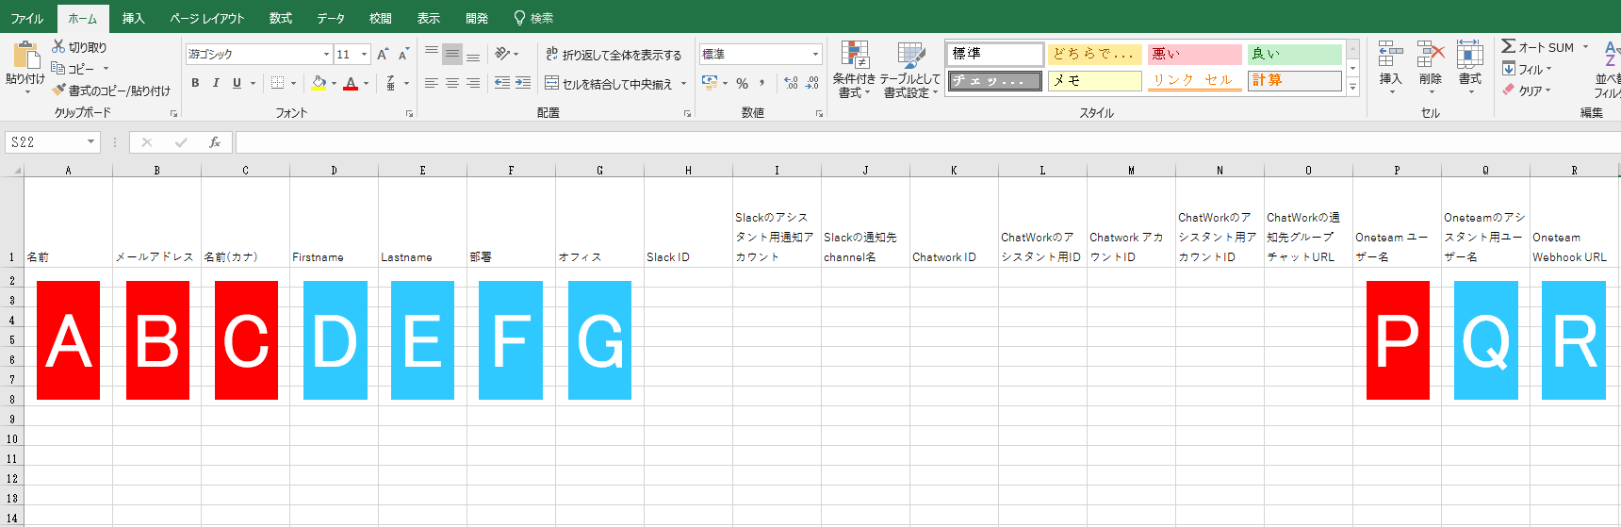This screenshot has height=527, width=1621.
Task: Switch to the 数式 (Formulas) tab
Action: (281, 19)
